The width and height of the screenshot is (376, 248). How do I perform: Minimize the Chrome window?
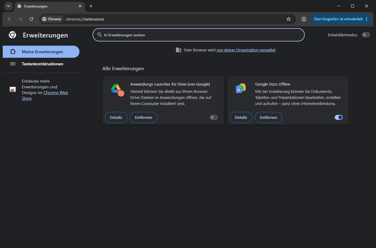(x=339, y=6)
